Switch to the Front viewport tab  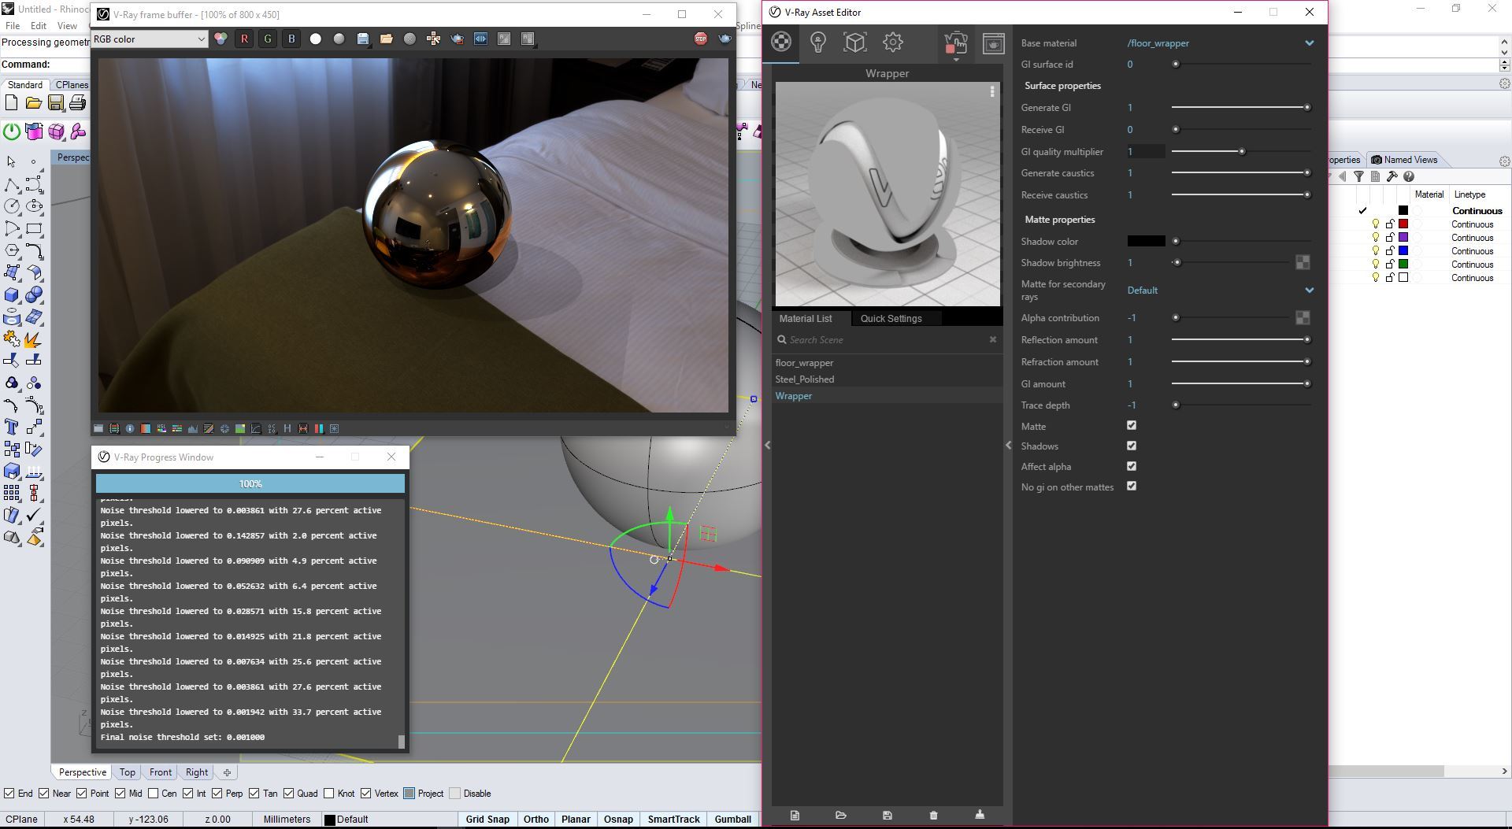(x=160, y=772)
